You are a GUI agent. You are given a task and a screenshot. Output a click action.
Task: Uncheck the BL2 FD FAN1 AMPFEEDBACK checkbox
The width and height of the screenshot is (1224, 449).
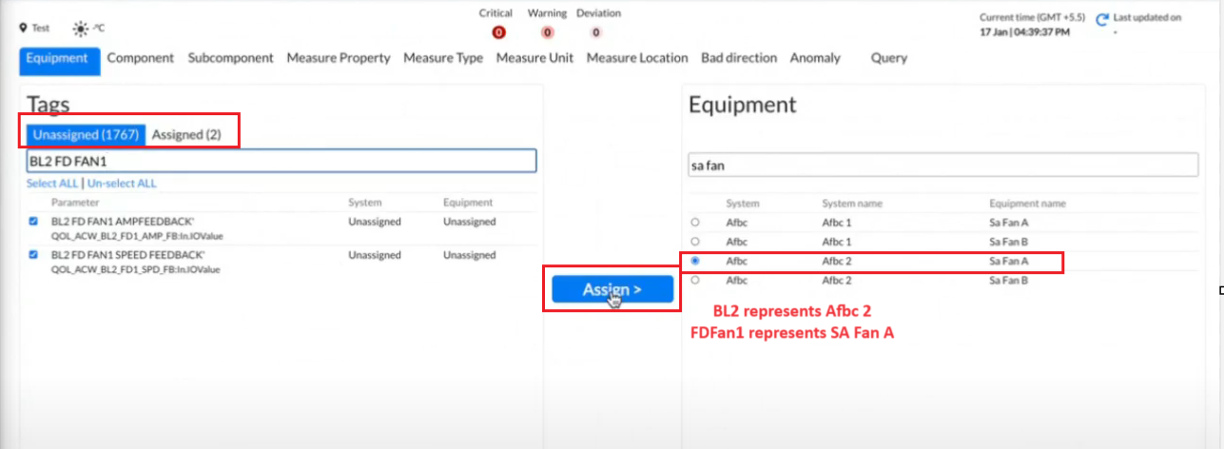click(34, 222)
